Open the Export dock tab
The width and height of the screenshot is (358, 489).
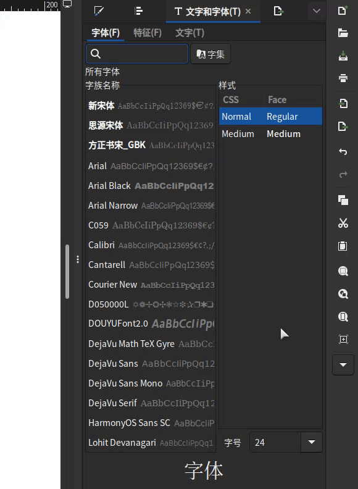tap(278, 12)
